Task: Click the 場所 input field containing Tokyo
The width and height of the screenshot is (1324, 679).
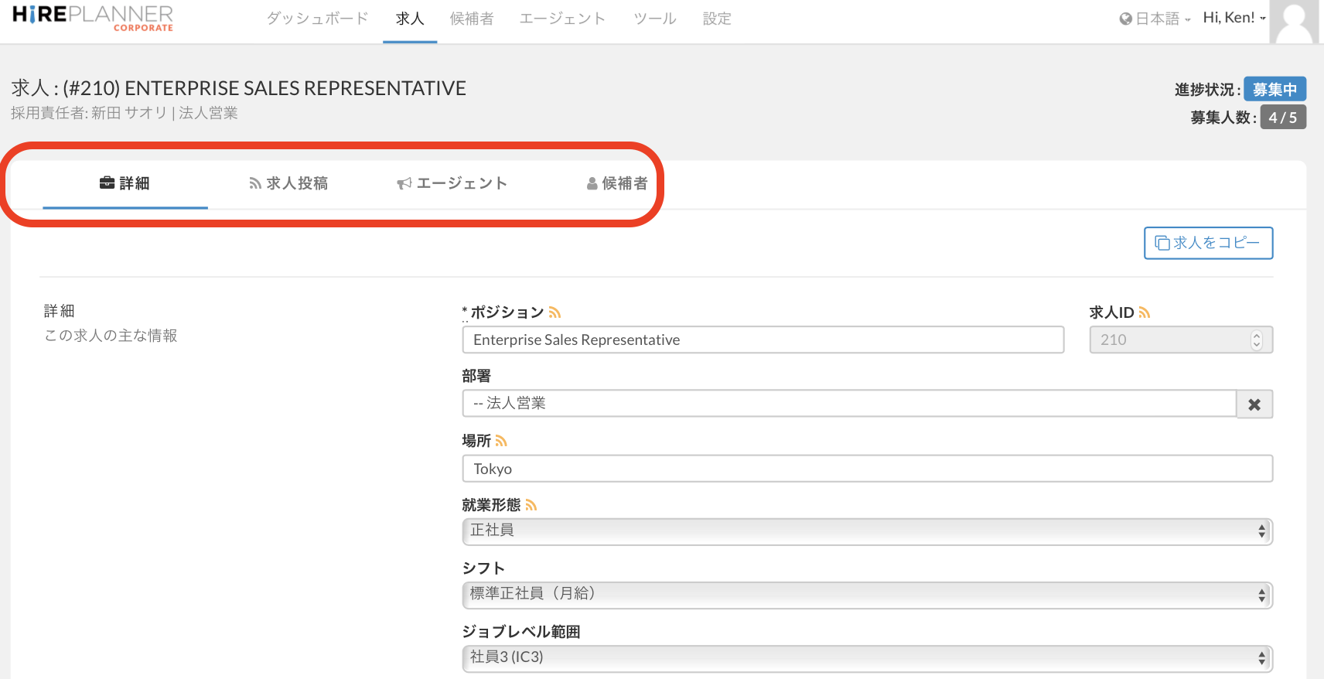Action: click(x=866, y=469)
